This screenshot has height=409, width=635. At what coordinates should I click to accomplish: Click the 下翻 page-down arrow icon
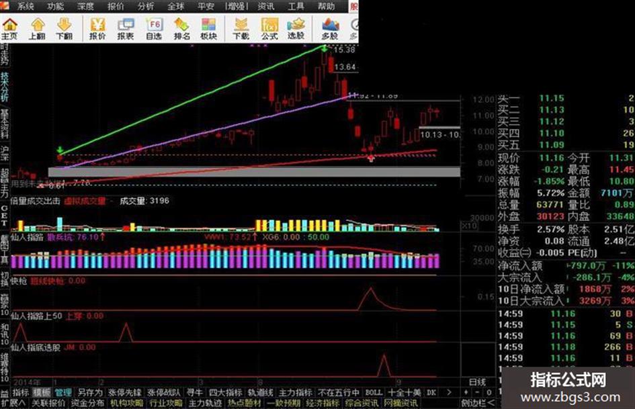click(x=64, y=29)
